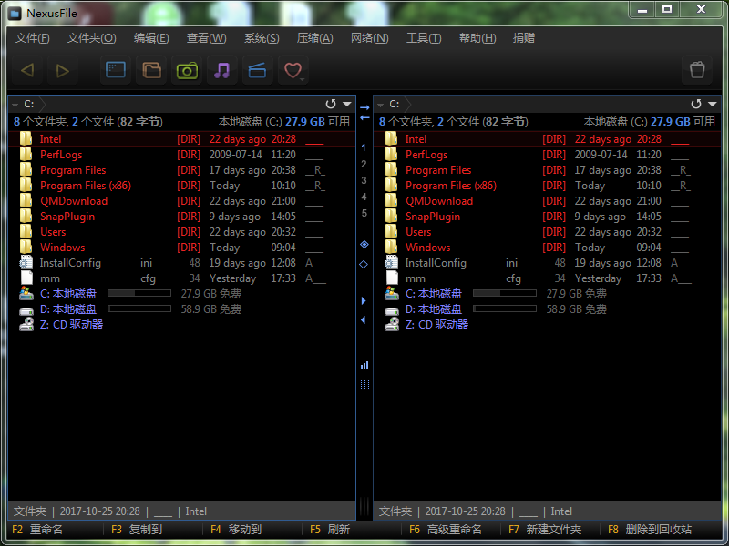Refresh the left pane with the reload icon
Image resolution: width=729 pixels, height=546 pixels.
[x=331, y=104]
